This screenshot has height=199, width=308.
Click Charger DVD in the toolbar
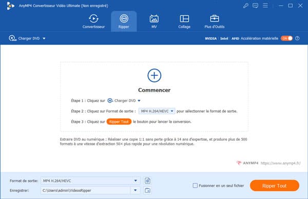click(24, 38)
